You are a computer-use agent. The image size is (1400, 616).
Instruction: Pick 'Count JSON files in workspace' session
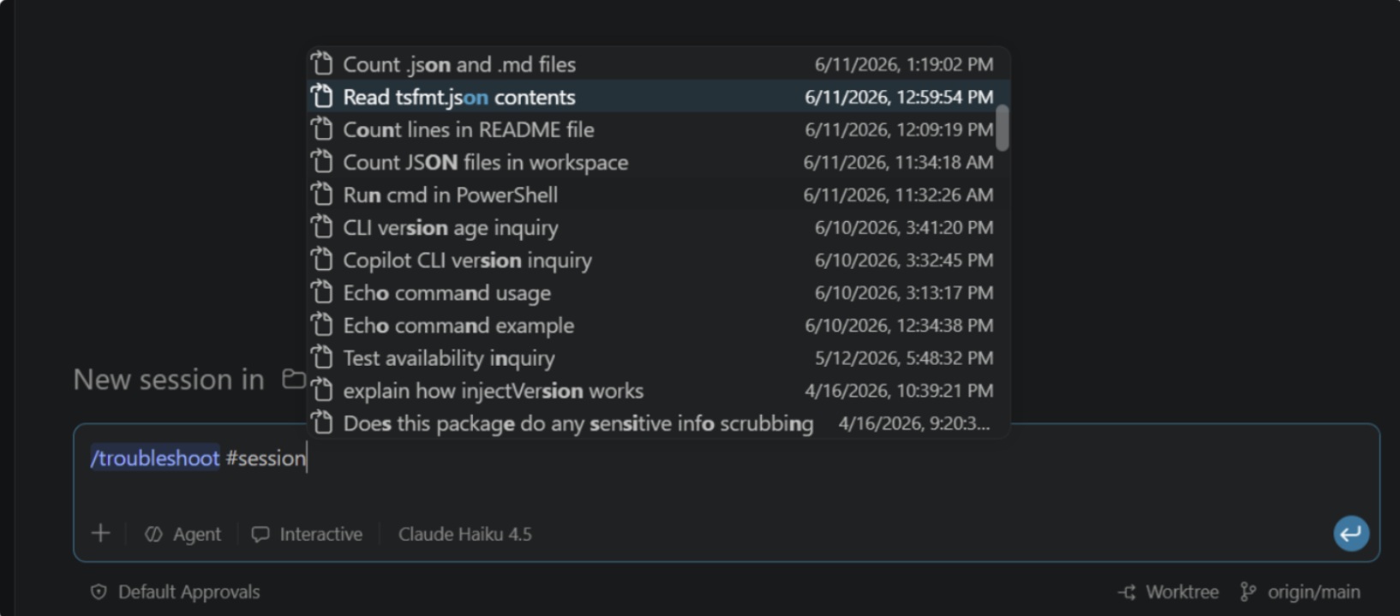coord(658,161)
